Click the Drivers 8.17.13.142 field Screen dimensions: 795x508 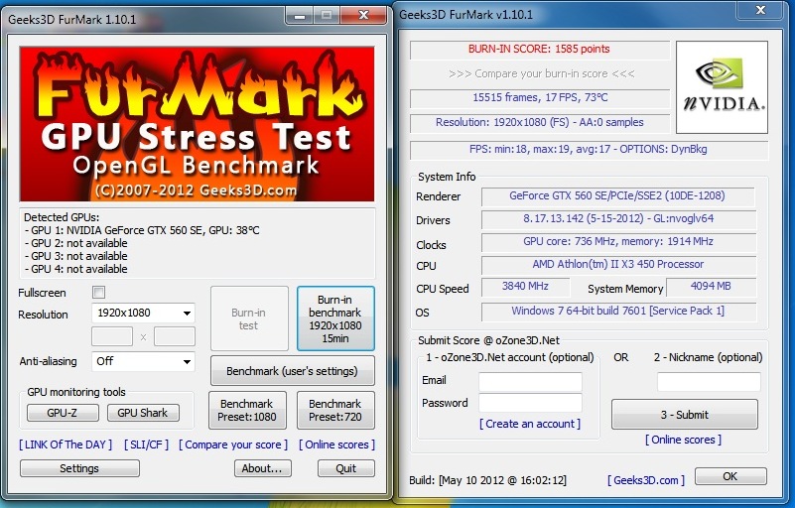click(618, 218)
